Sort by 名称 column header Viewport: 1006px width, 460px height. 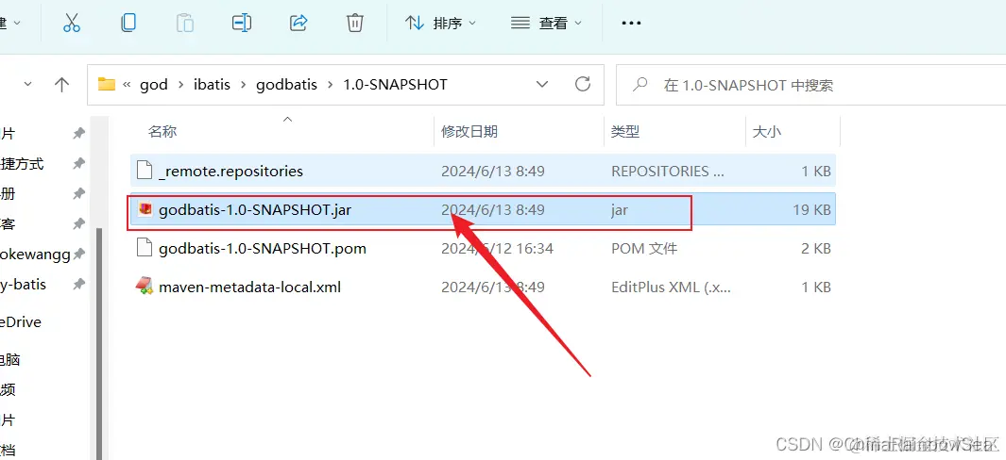[x=162, y=131]
